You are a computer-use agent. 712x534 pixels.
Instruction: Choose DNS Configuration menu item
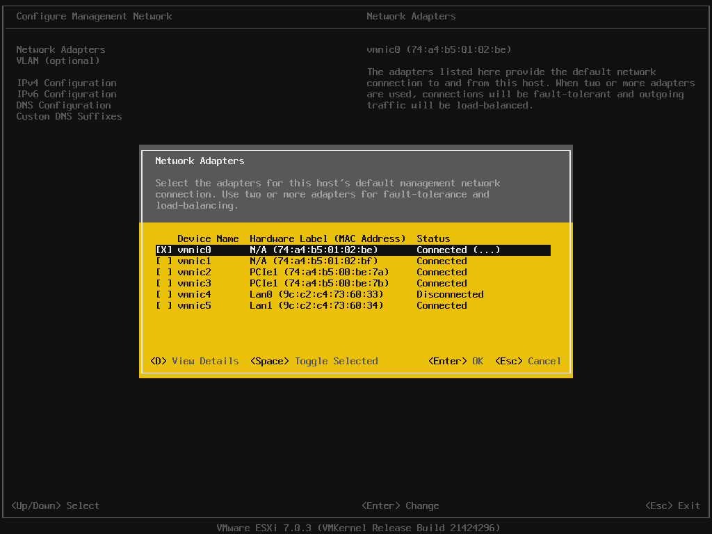coord(63,105)
